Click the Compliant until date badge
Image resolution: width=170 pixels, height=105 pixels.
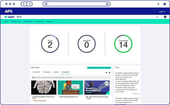[40, 101]
